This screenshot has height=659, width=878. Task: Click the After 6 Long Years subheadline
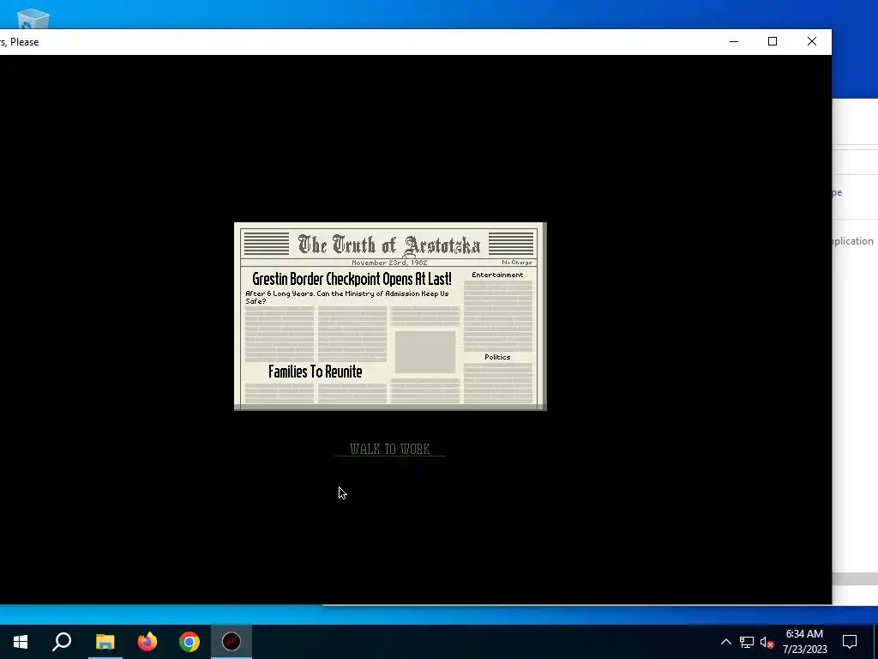[347, 297]
